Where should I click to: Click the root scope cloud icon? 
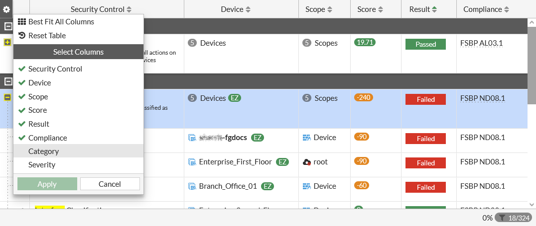(307, 162)
